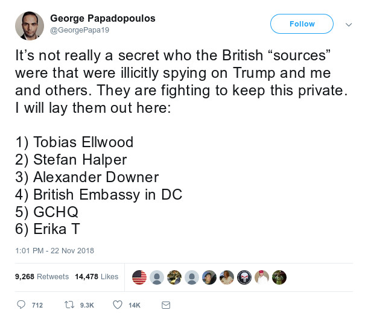368x313 pixels.
Task: Click the 9.3K retweet count
Action: 87,305
